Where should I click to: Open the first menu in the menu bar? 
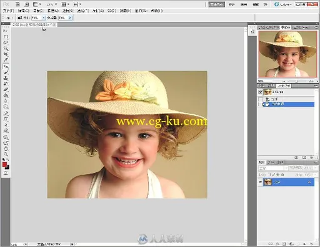pos(8,11)
